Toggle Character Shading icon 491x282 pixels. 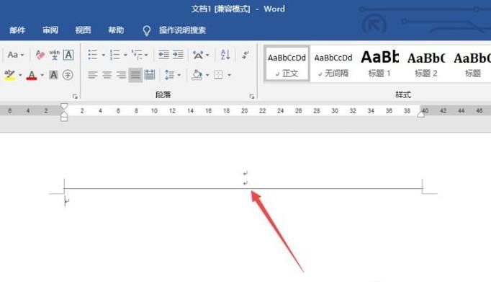pyautogui.click(x=53, y=75)
